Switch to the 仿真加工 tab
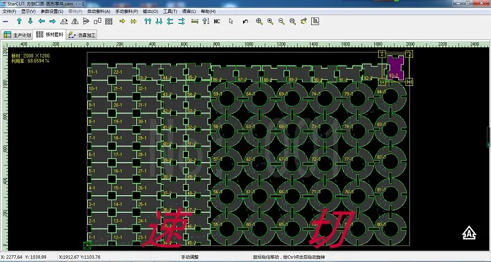 pos(83,35)
